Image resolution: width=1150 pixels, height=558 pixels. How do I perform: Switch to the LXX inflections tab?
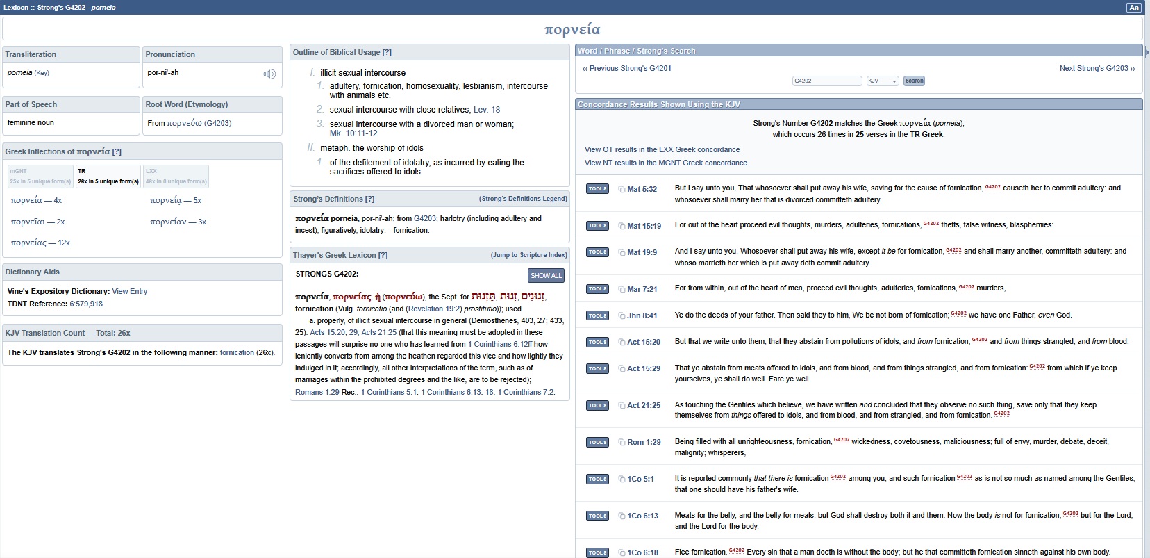coord(176,176)
